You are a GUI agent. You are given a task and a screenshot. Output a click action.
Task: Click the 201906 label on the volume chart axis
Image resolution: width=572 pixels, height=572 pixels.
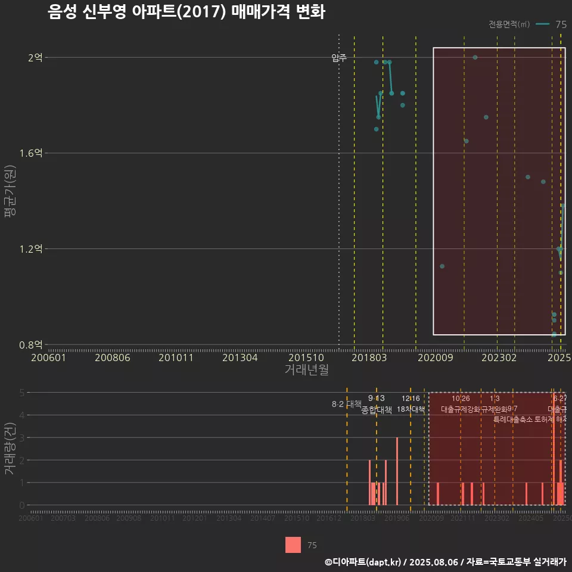(397, 518)
